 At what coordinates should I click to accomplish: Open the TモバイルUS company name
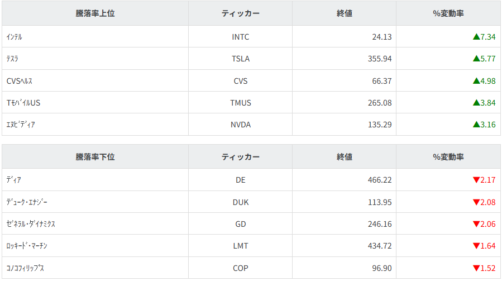click(23, 103)
